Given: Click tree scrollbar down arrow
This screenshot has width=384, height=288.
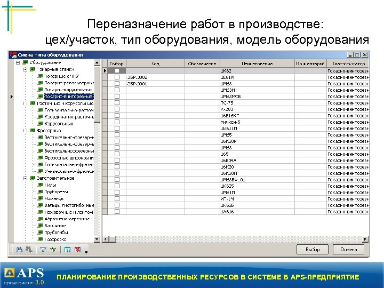Looking at the screenshot, I should point(97,239).
